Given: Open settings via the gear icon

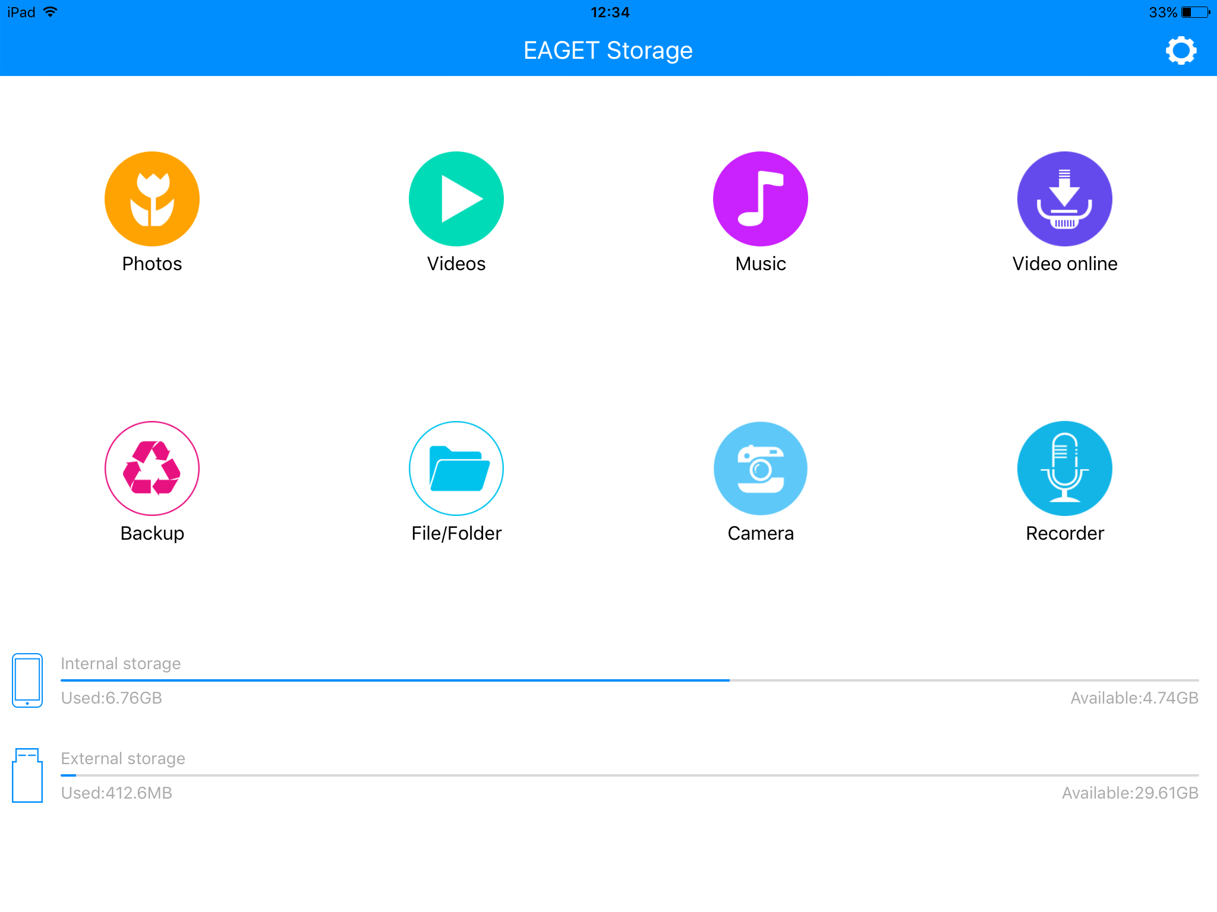Looking at the screenshot, I should point(1181,50).
